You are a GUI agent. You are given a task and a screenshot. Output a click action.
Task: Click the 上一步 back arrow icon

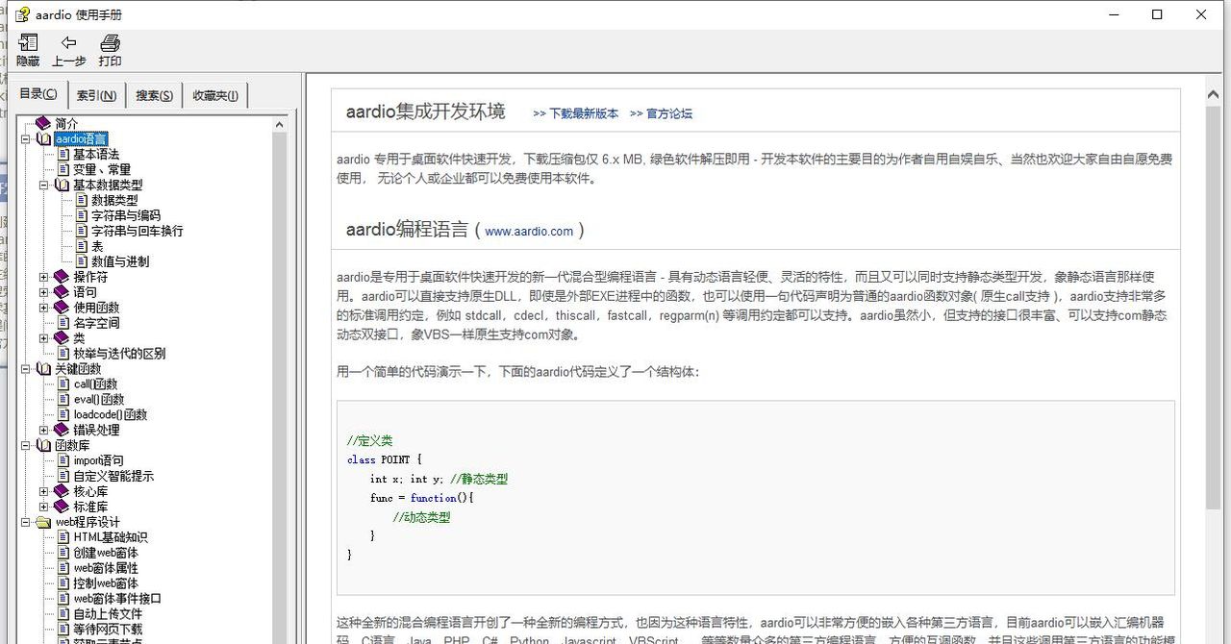point(68,43)
